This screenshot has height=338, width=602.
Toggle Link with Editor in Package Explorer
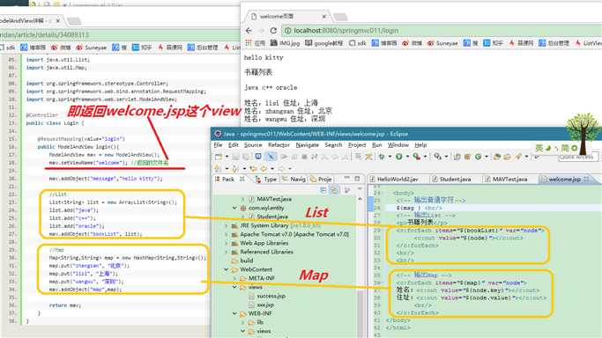point(334,190)
